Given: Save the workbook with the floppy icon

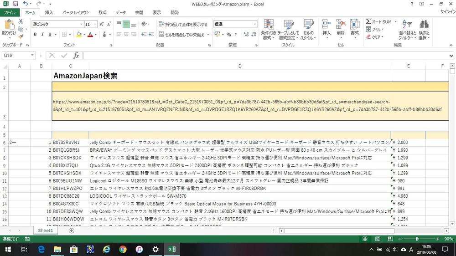Looking at the screenshot, I should [16, 4].
